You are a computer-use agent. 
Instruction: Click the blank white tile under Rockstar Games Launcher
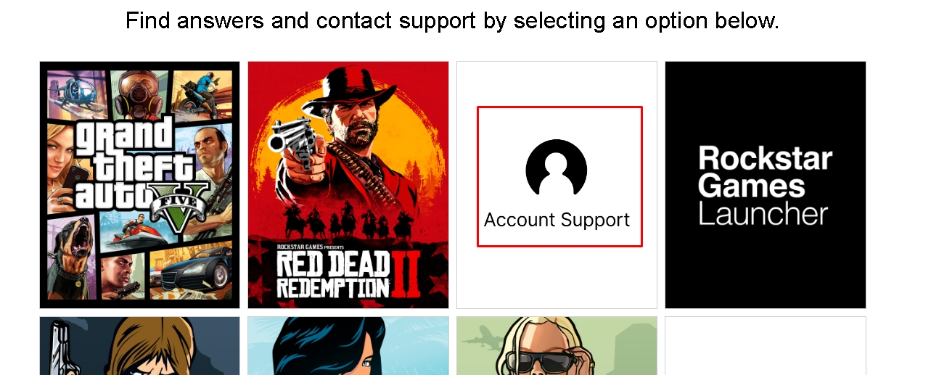tap(766, 346)
